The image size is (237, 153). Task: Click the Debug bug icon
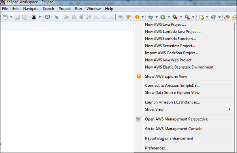tap(150, 17)
